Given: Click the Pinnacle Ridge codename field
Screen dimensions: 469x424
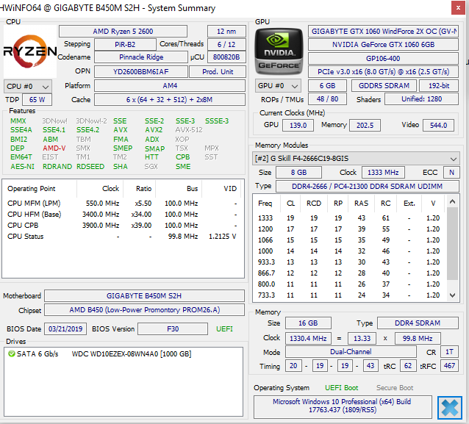Looking at the screenshot, I should click(141, 57).
